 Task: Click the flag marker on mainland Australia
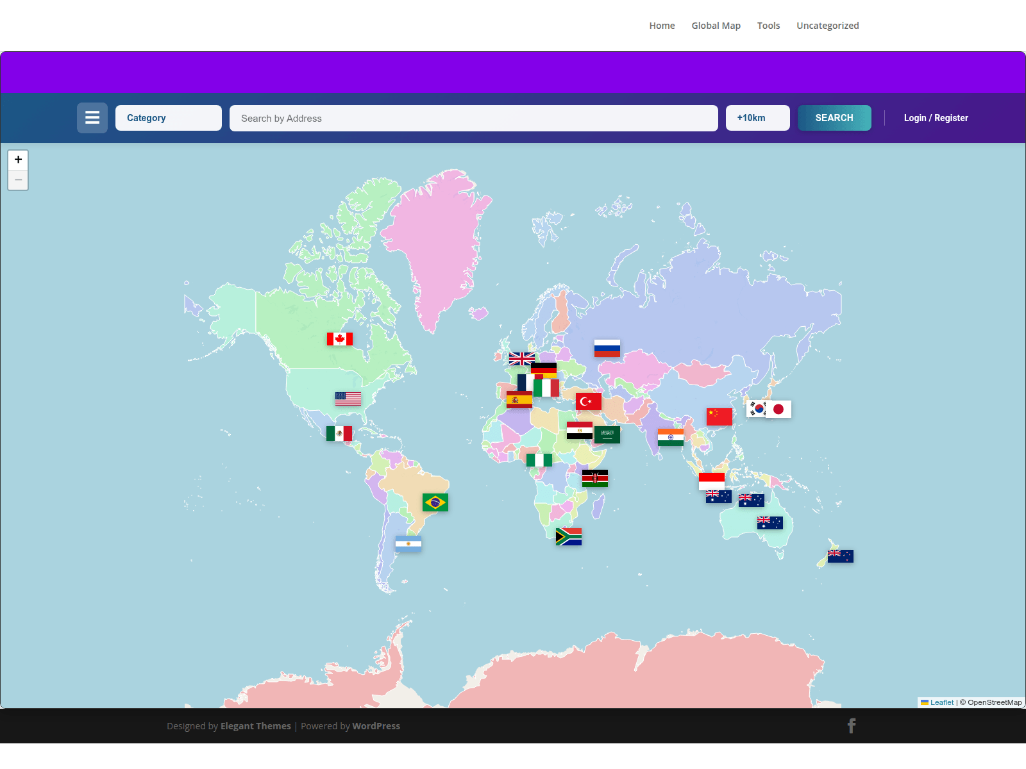770,523
